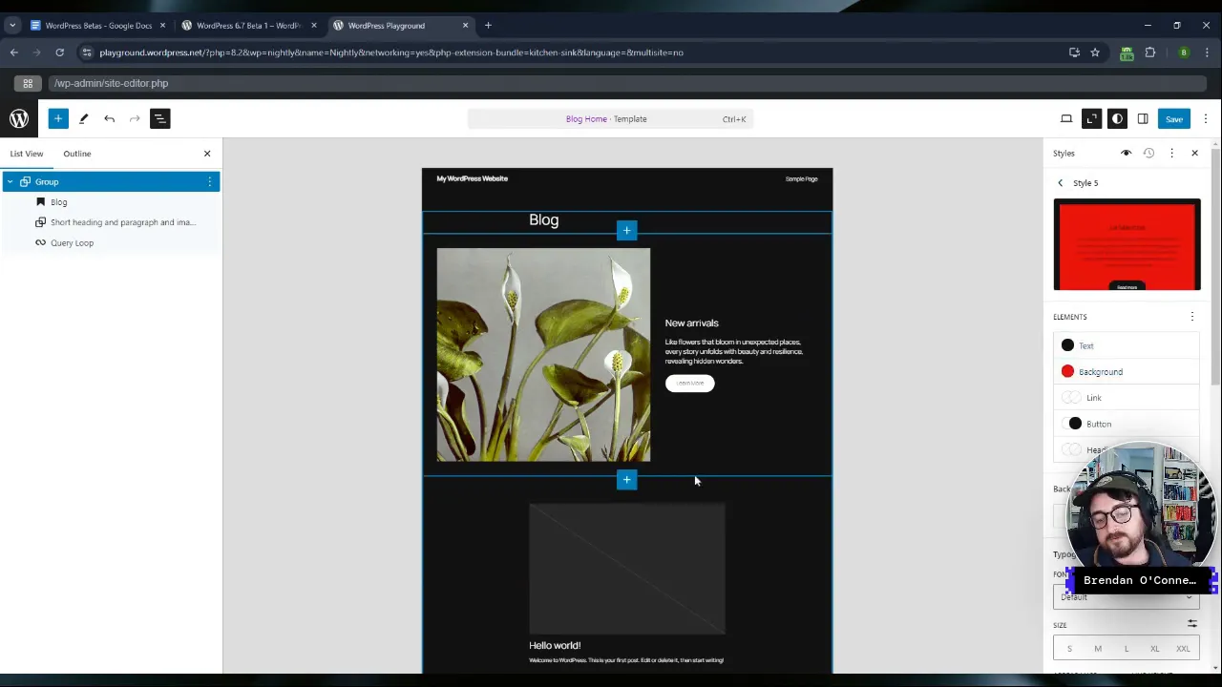Toggle the blue block inserter plus button
Viewport: 1222px width, 687px height.
[x=58, y=118]
